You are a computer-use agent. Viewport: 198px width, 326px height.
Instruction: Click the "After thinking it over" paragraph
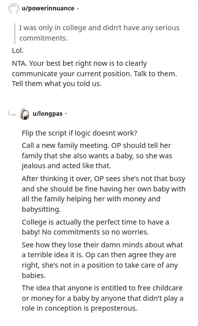(103, 194)
